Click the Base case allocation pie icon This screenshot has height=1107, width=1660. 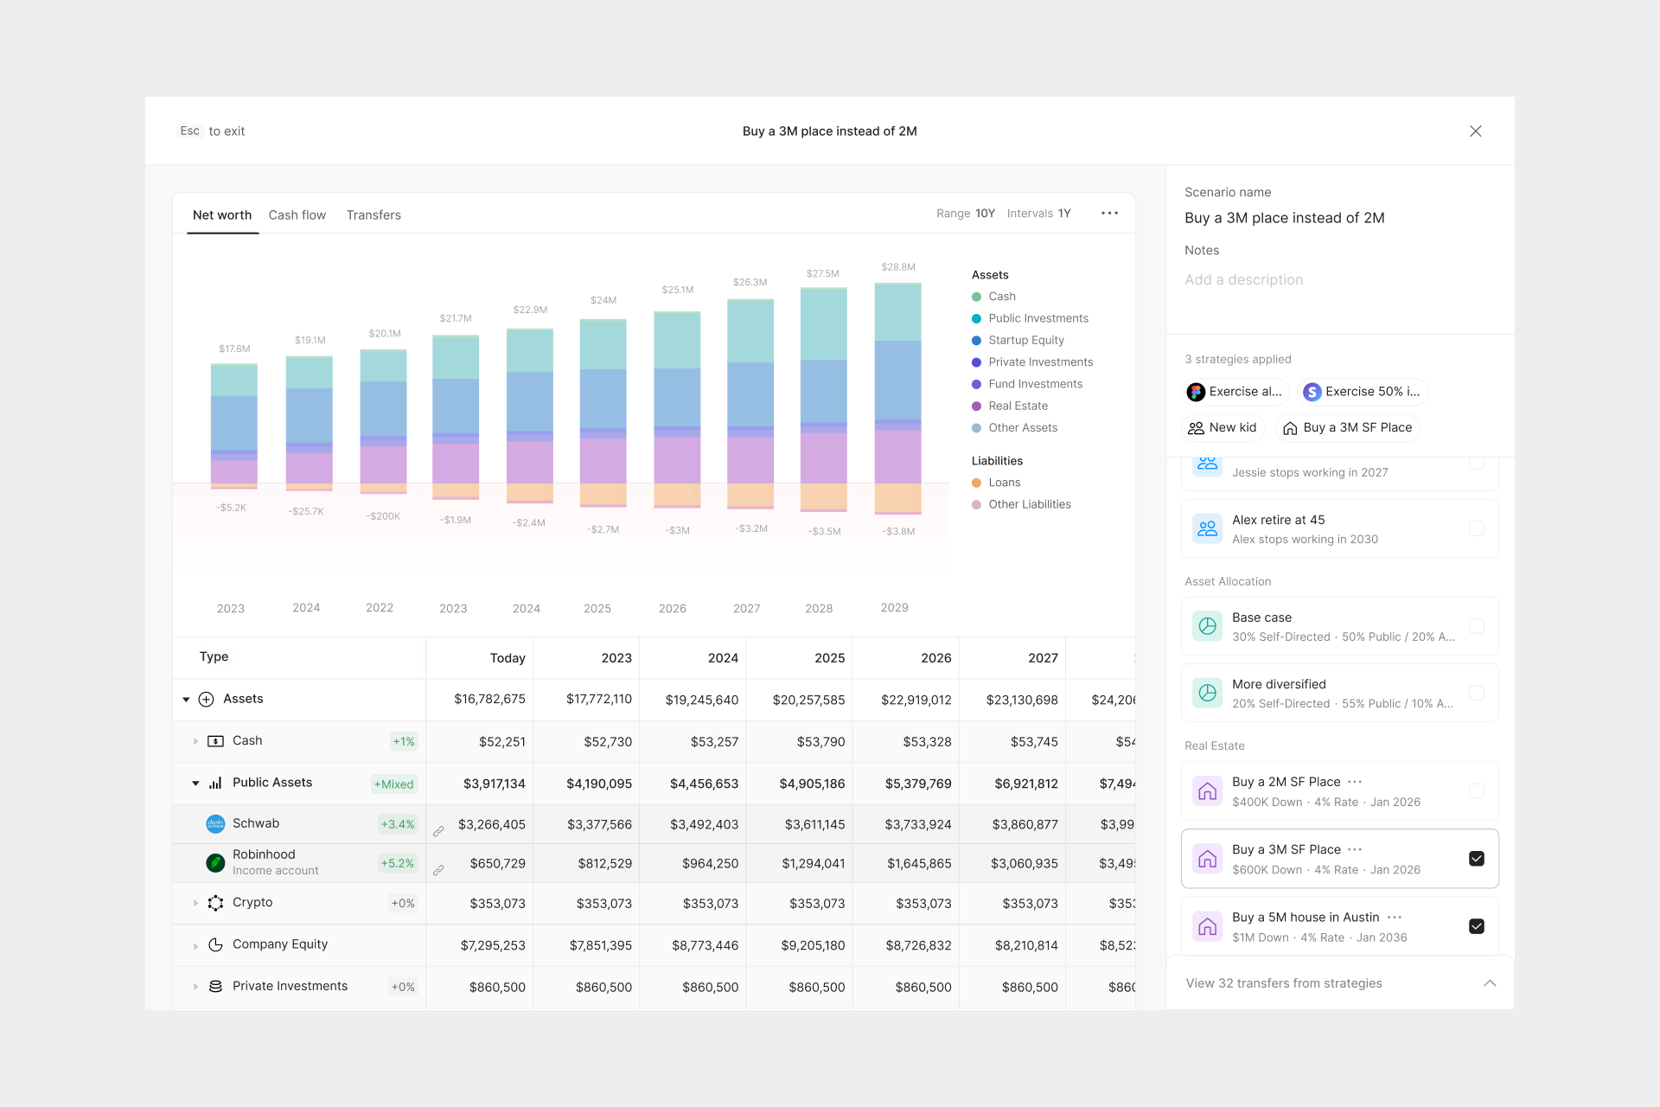(1208, 626)
